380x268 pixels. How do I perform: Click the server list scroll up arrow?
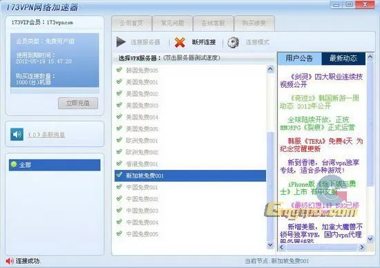click(x=270, y=69)
